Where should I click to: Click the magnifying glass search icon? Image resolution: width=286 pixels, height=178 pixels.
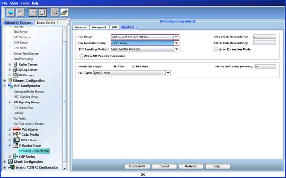click(55, 12)
